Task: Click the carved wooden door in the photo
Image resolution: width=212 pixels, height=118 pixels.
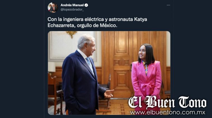Action: coord(122,63)
